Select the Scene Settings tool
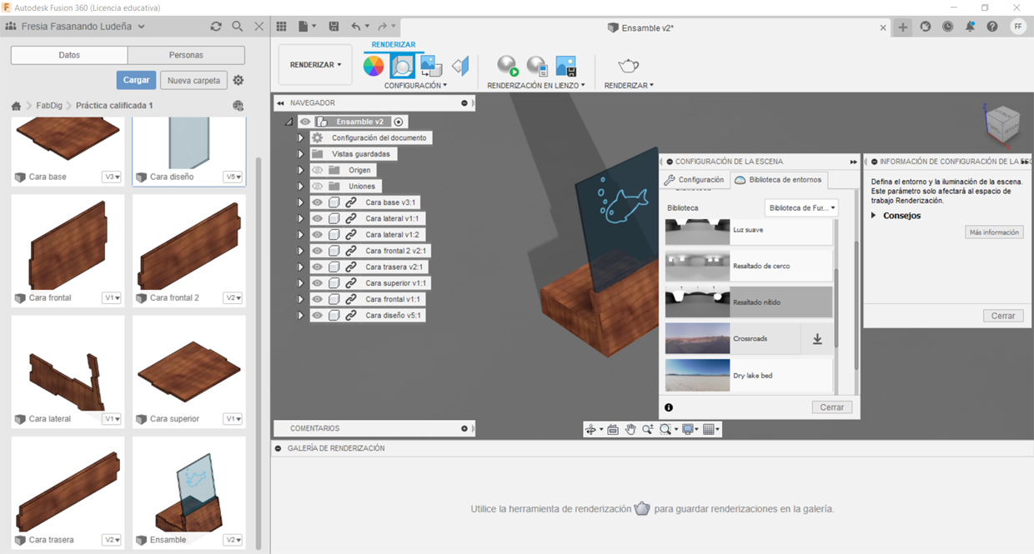This screenshot has height=554, width=1034. tap(402, 66)
